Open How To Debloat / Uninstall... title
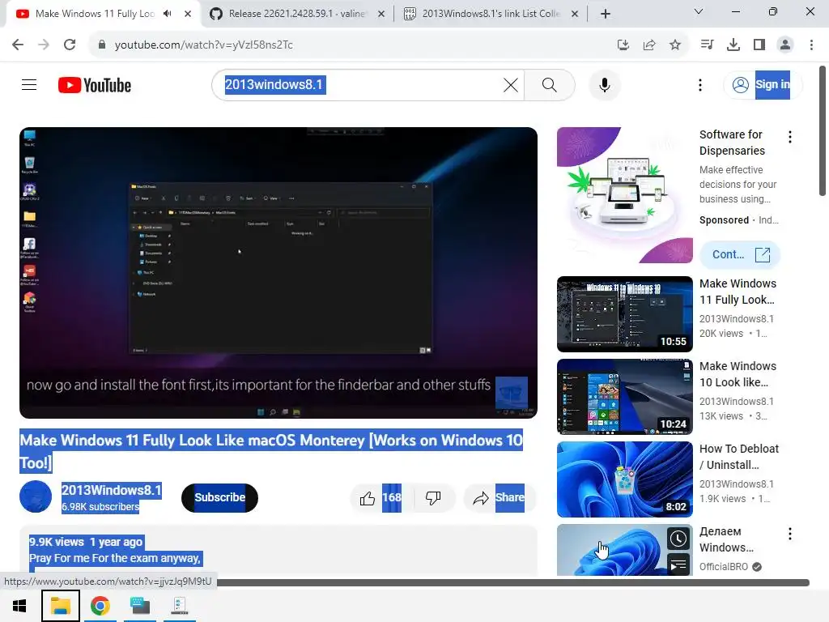Image resolution: width=829 pixels, height=622 pixels. tap(738, 457)
